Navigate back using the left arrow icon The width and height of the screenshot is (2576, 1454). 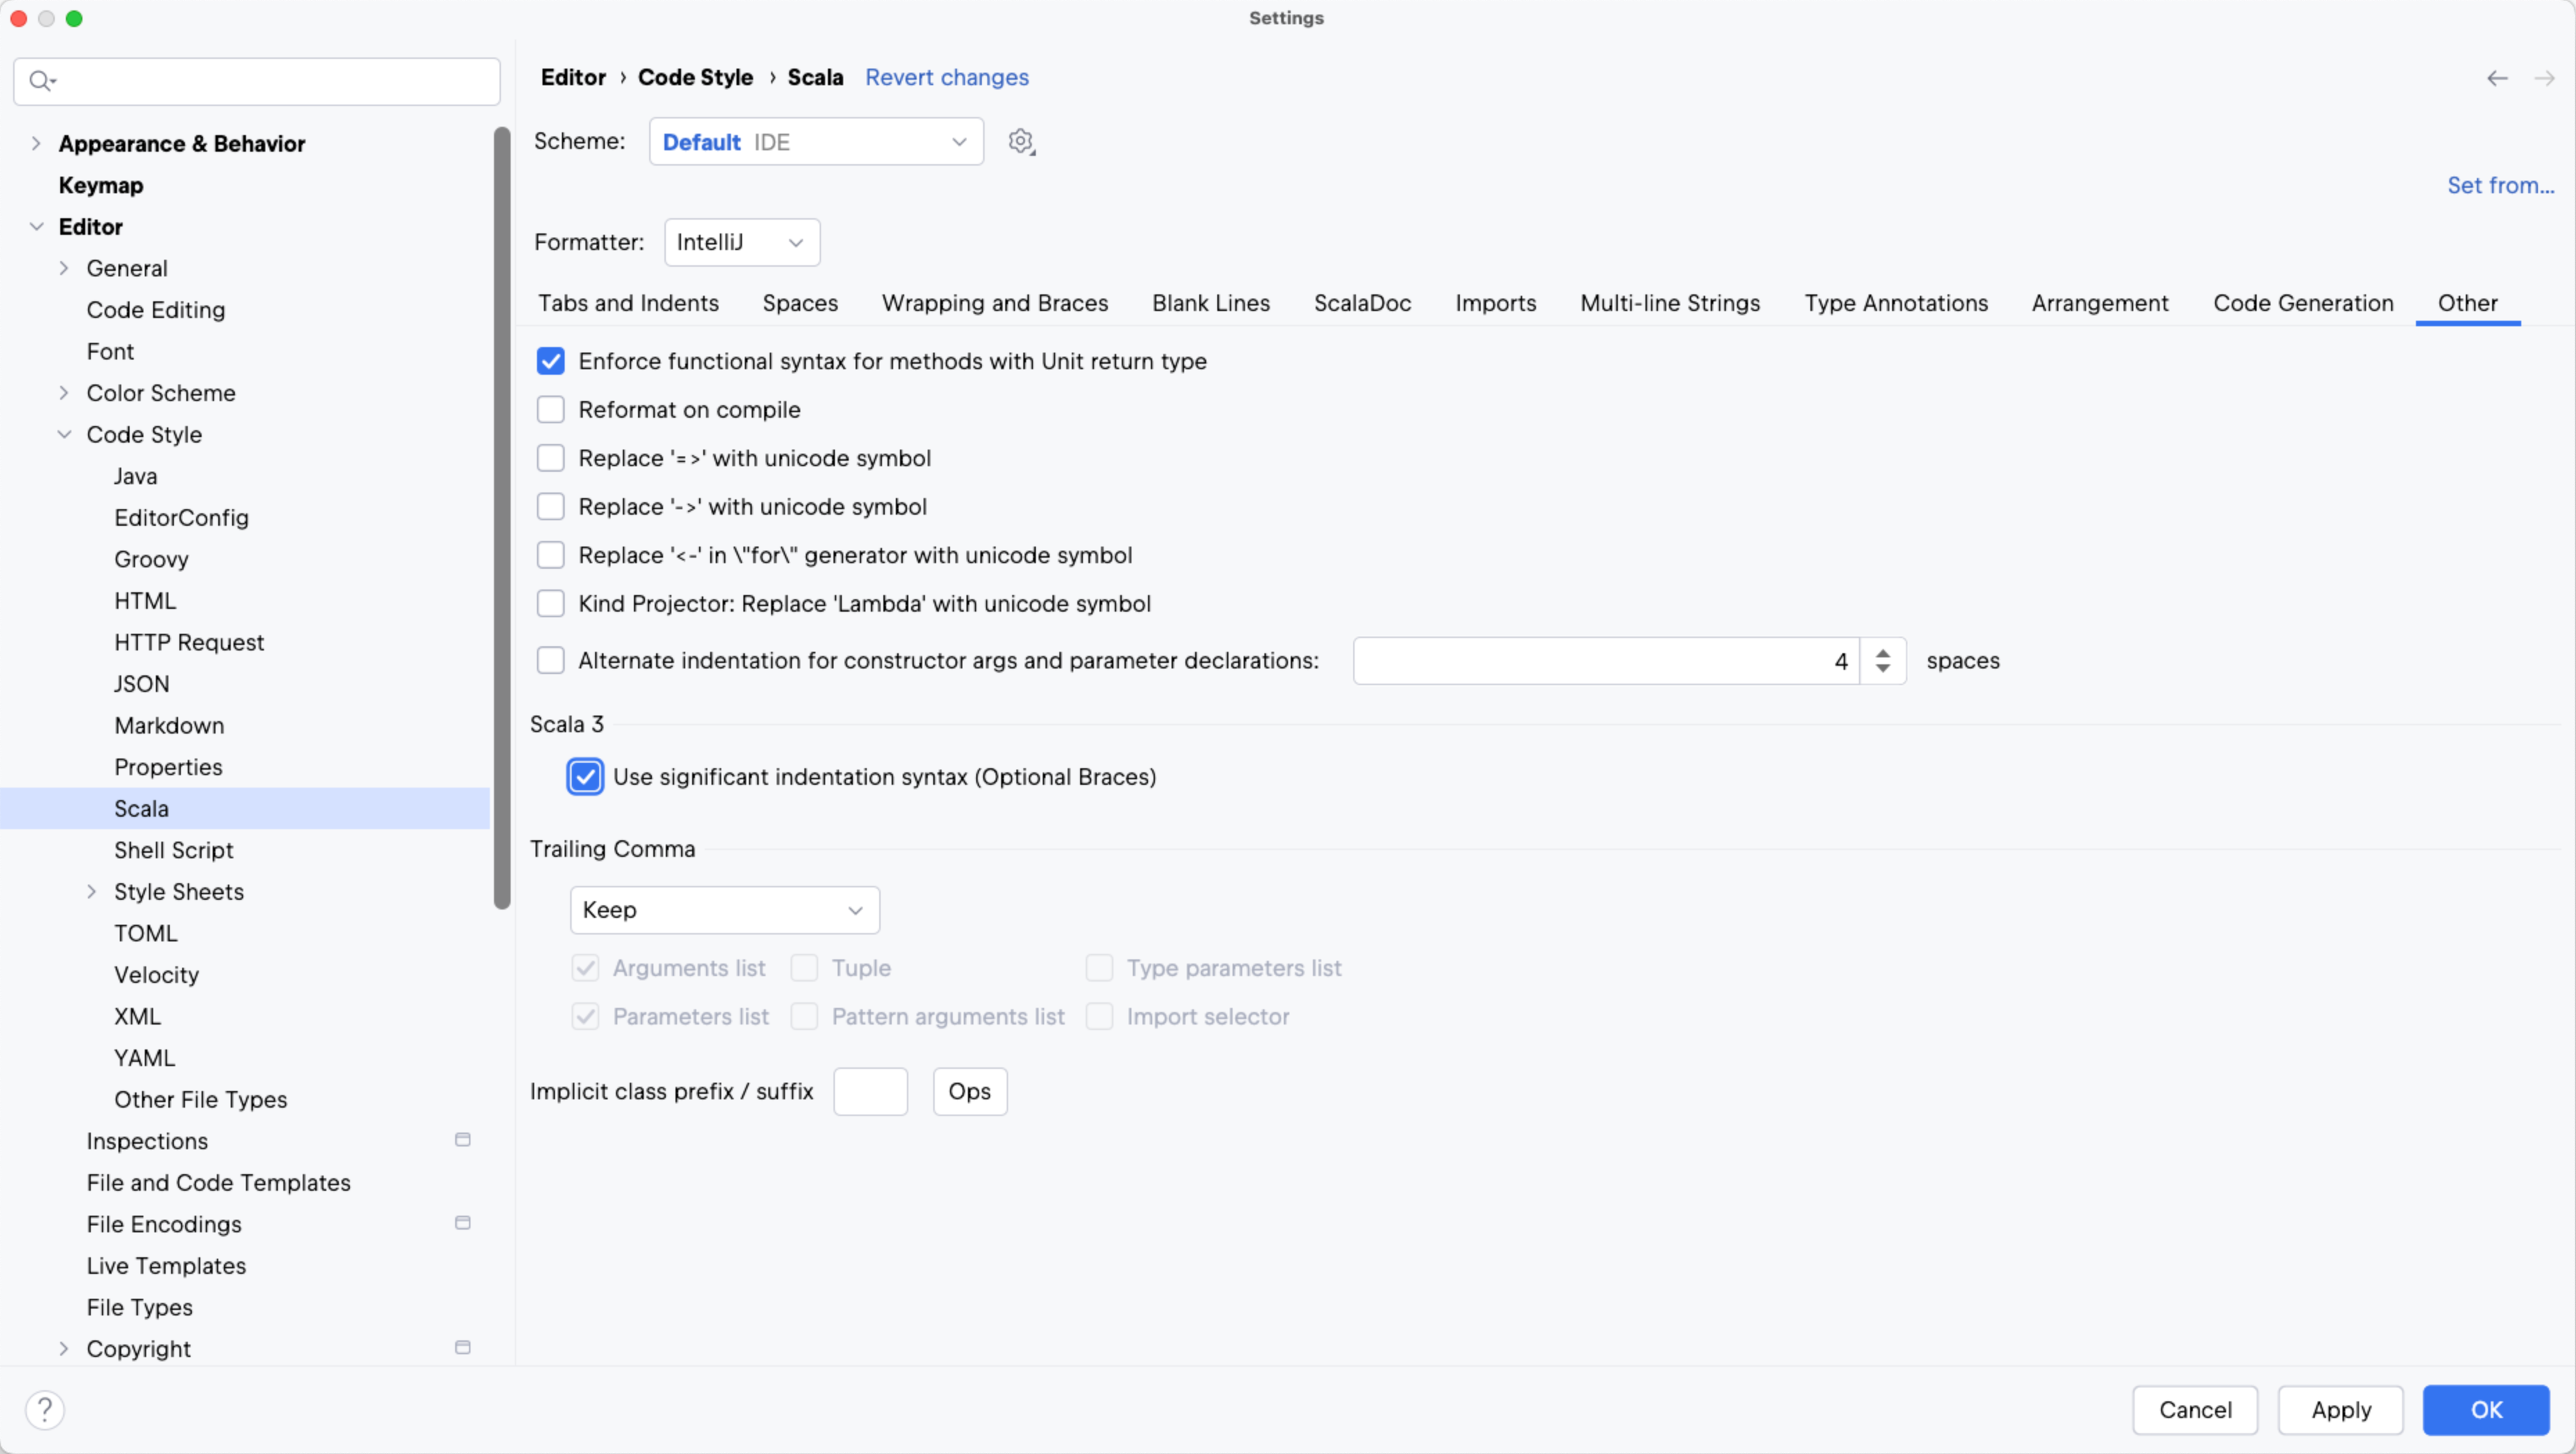2497,78
